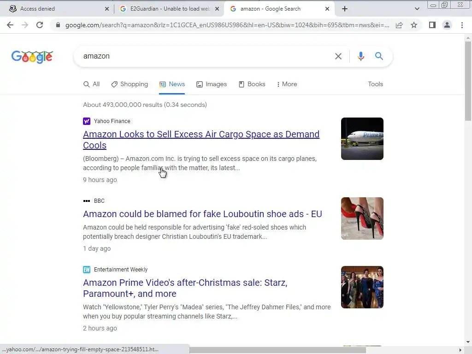This screenshot has width=472, height=354.
Task: Switch to the E2Guardian tab
Action: pyautogui.click(x=169, y=9)
